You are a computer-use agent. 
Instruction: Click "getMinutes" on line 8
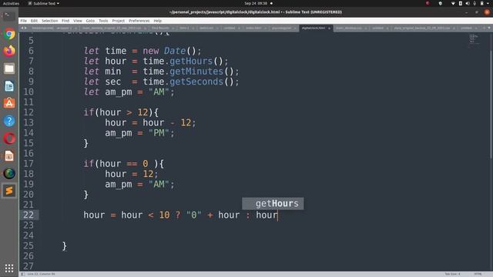[196, 72]
